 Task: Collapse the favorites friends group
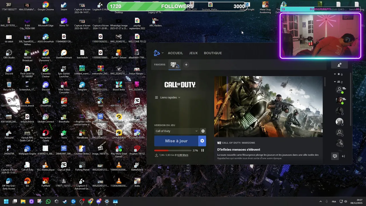pyautogui.click(x=335, y=74)
